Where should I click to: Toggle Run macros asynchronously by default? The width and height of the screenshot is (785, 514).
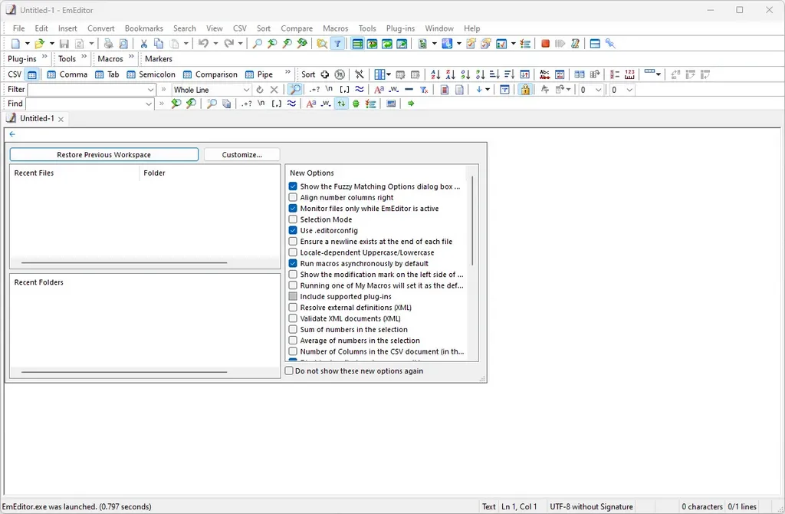pyautogui.click(x=293, y=263)
